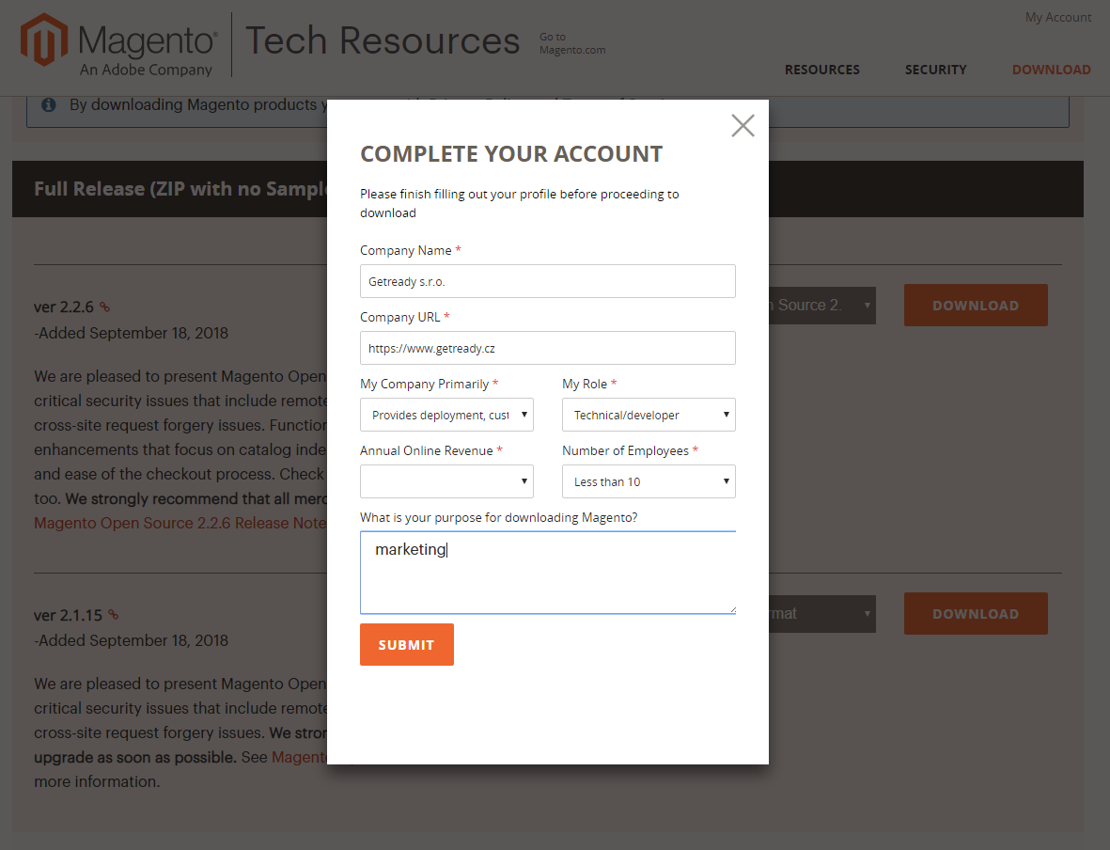
Task: Focus the Company Name field
Action: [x=547, y=281]
